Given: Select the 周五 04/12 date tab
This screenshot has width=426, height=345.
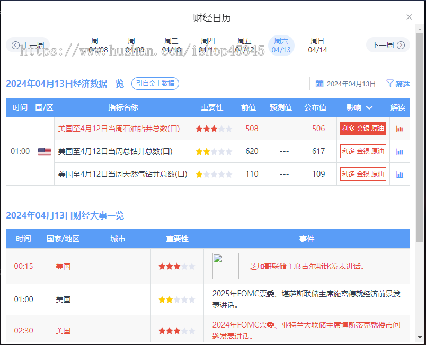Looking at the screenshot, I should tap(244, 46).
